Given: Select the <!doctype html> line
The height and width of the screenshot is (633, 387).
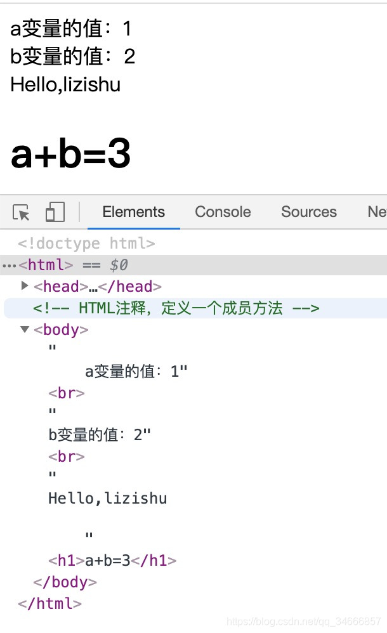Looking at the screenshot, I should pyautogui.click(x=86, y=244).
